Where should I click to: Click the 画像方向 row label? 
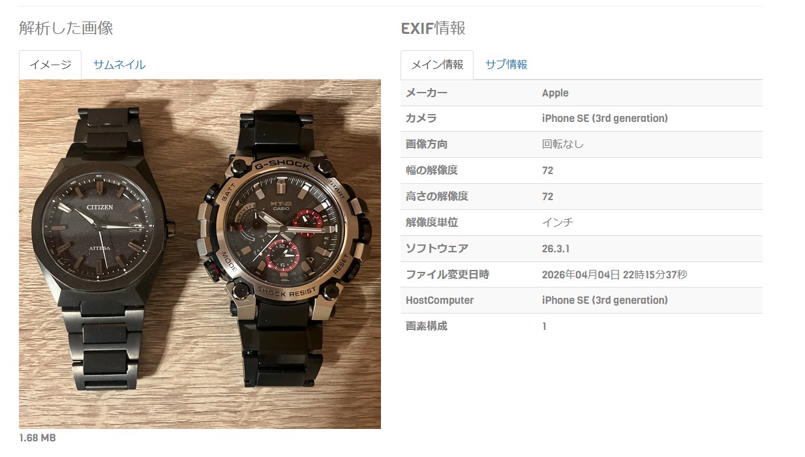(x=427, y=145)
